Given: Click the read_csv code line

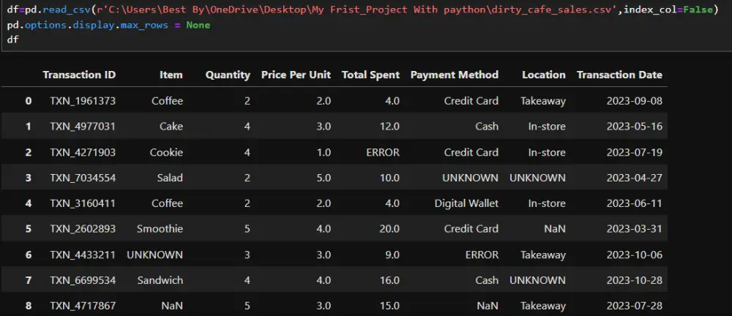Looking at the screenshot, I should pyautogui.click(x=363, y=10).
